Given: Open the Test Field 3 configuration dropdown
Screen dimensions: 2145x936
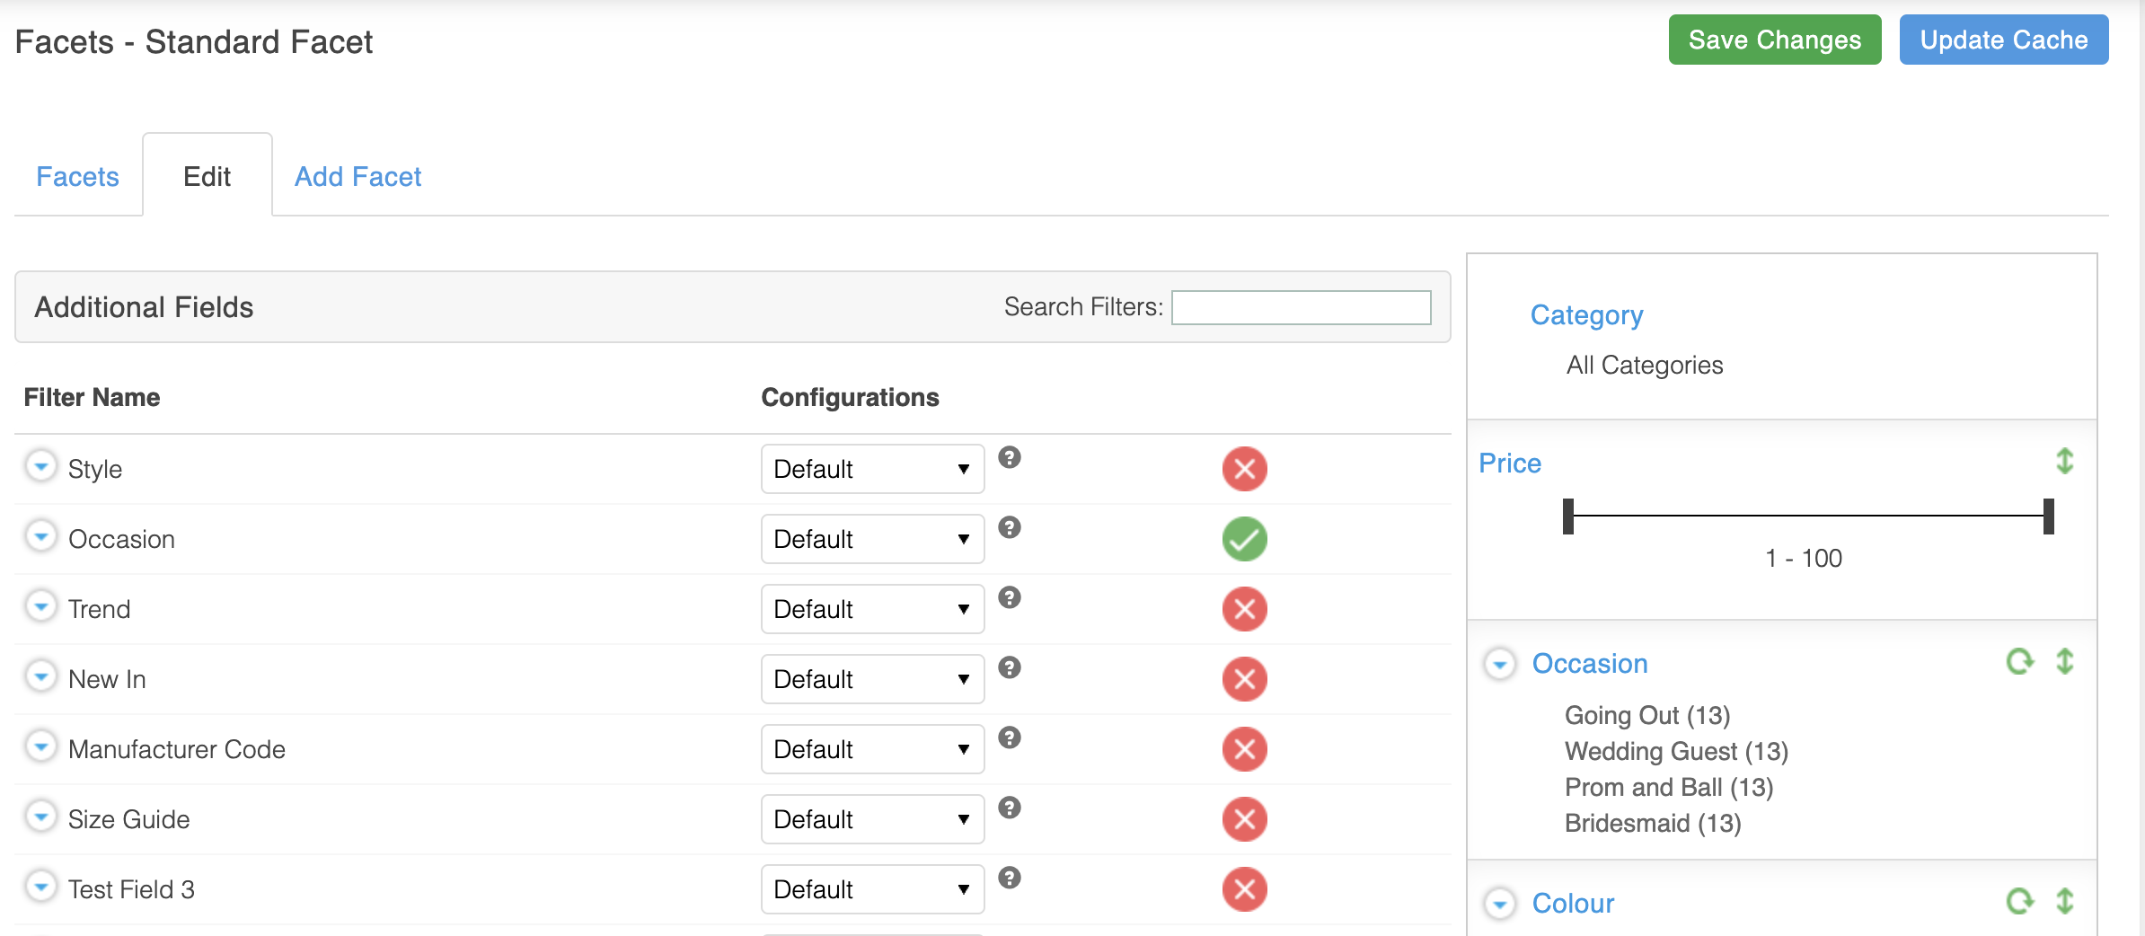Looking at the screenshot, I should 872,889.
